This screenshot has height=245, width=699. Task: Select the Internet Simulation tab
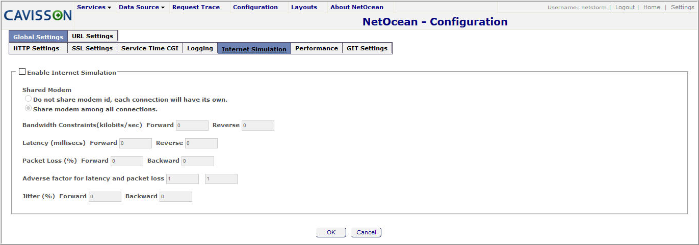pyautogui.click(x=254, y=49)
